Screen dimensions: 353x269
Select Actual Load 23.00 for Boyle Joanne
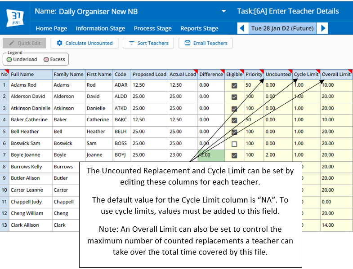[x=183, y=155]
